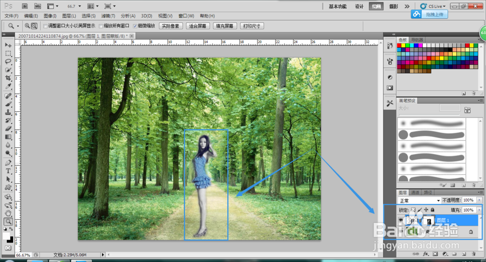Switch to the 基本功能 workspace

tap(338, 6)
